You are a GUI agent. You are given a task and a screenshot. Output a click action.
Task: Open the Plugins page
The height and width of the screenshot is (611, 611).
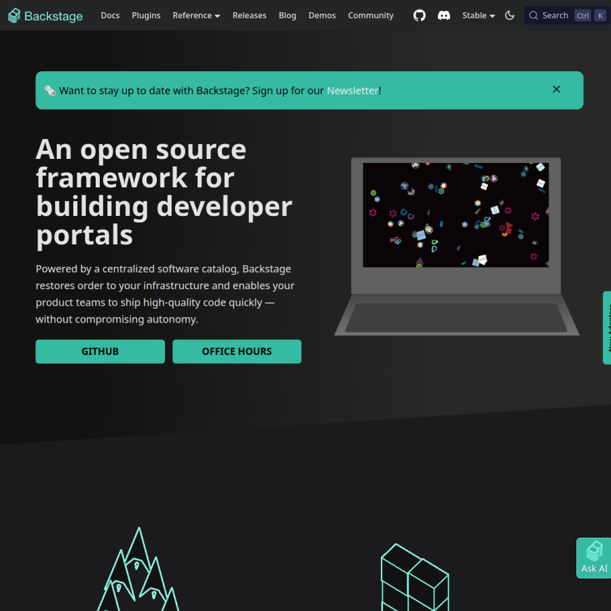(146, 15)
